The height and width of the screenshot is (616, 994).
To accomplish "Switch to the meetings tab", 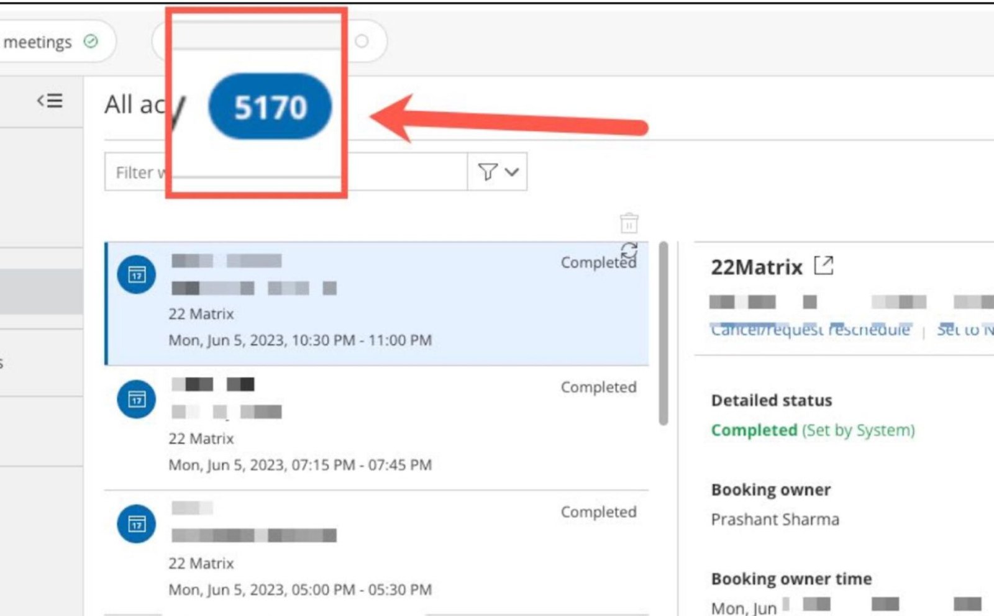I will click(37, 42).
